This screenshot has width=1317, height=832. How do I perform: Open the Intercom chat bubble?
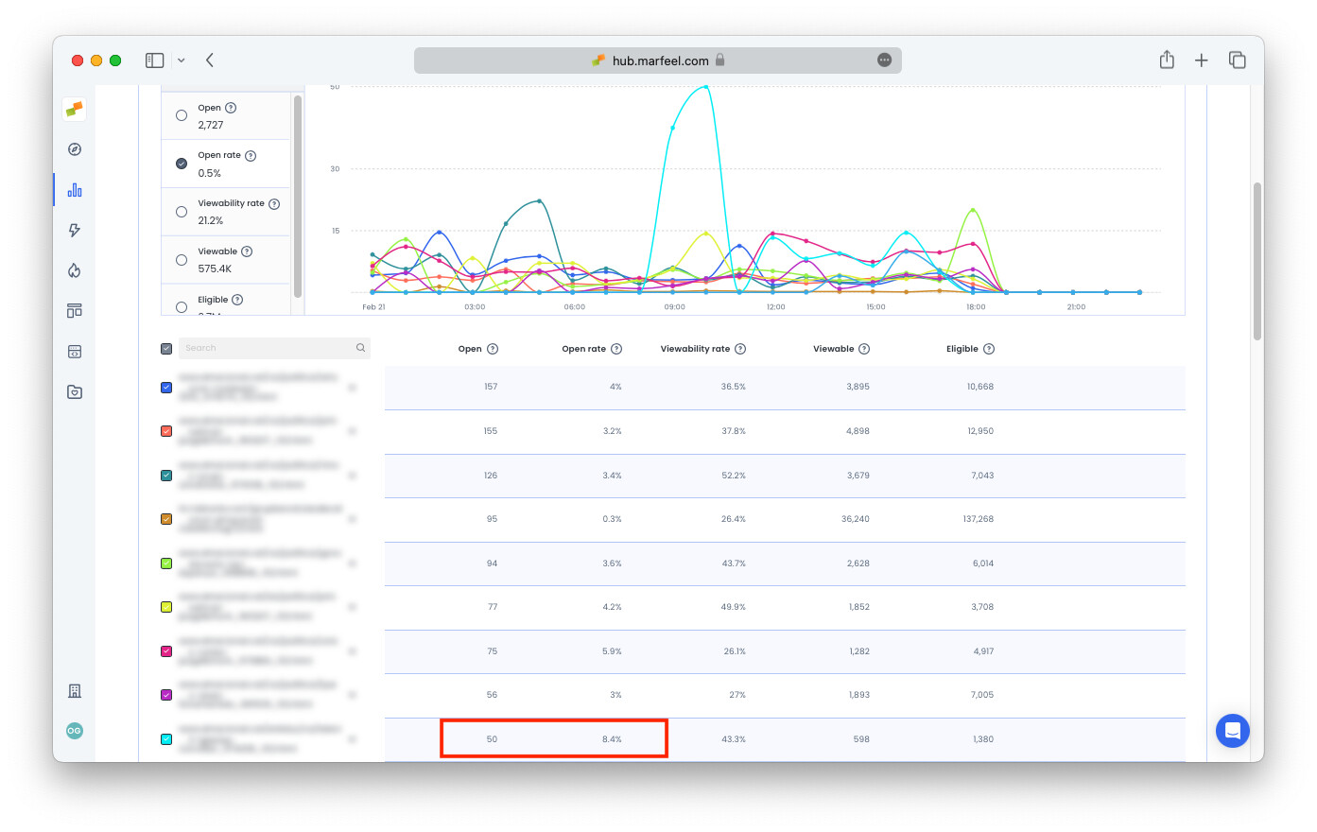(x=1232, y=731)
